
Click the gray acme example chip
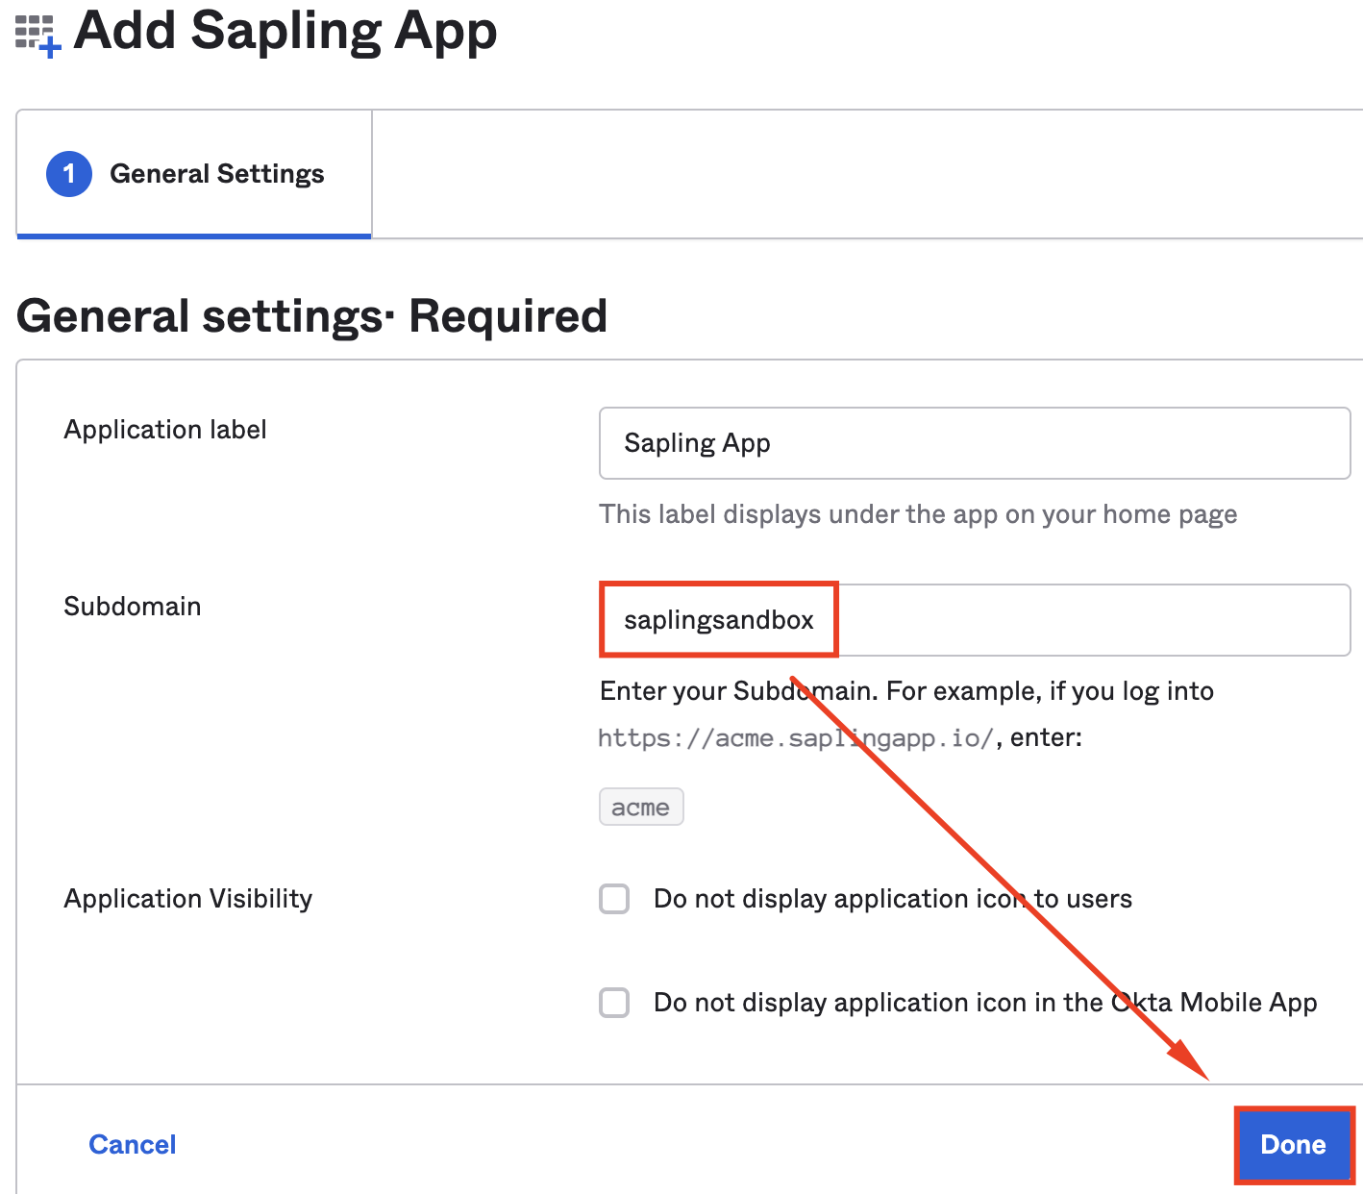click(641, 808)
